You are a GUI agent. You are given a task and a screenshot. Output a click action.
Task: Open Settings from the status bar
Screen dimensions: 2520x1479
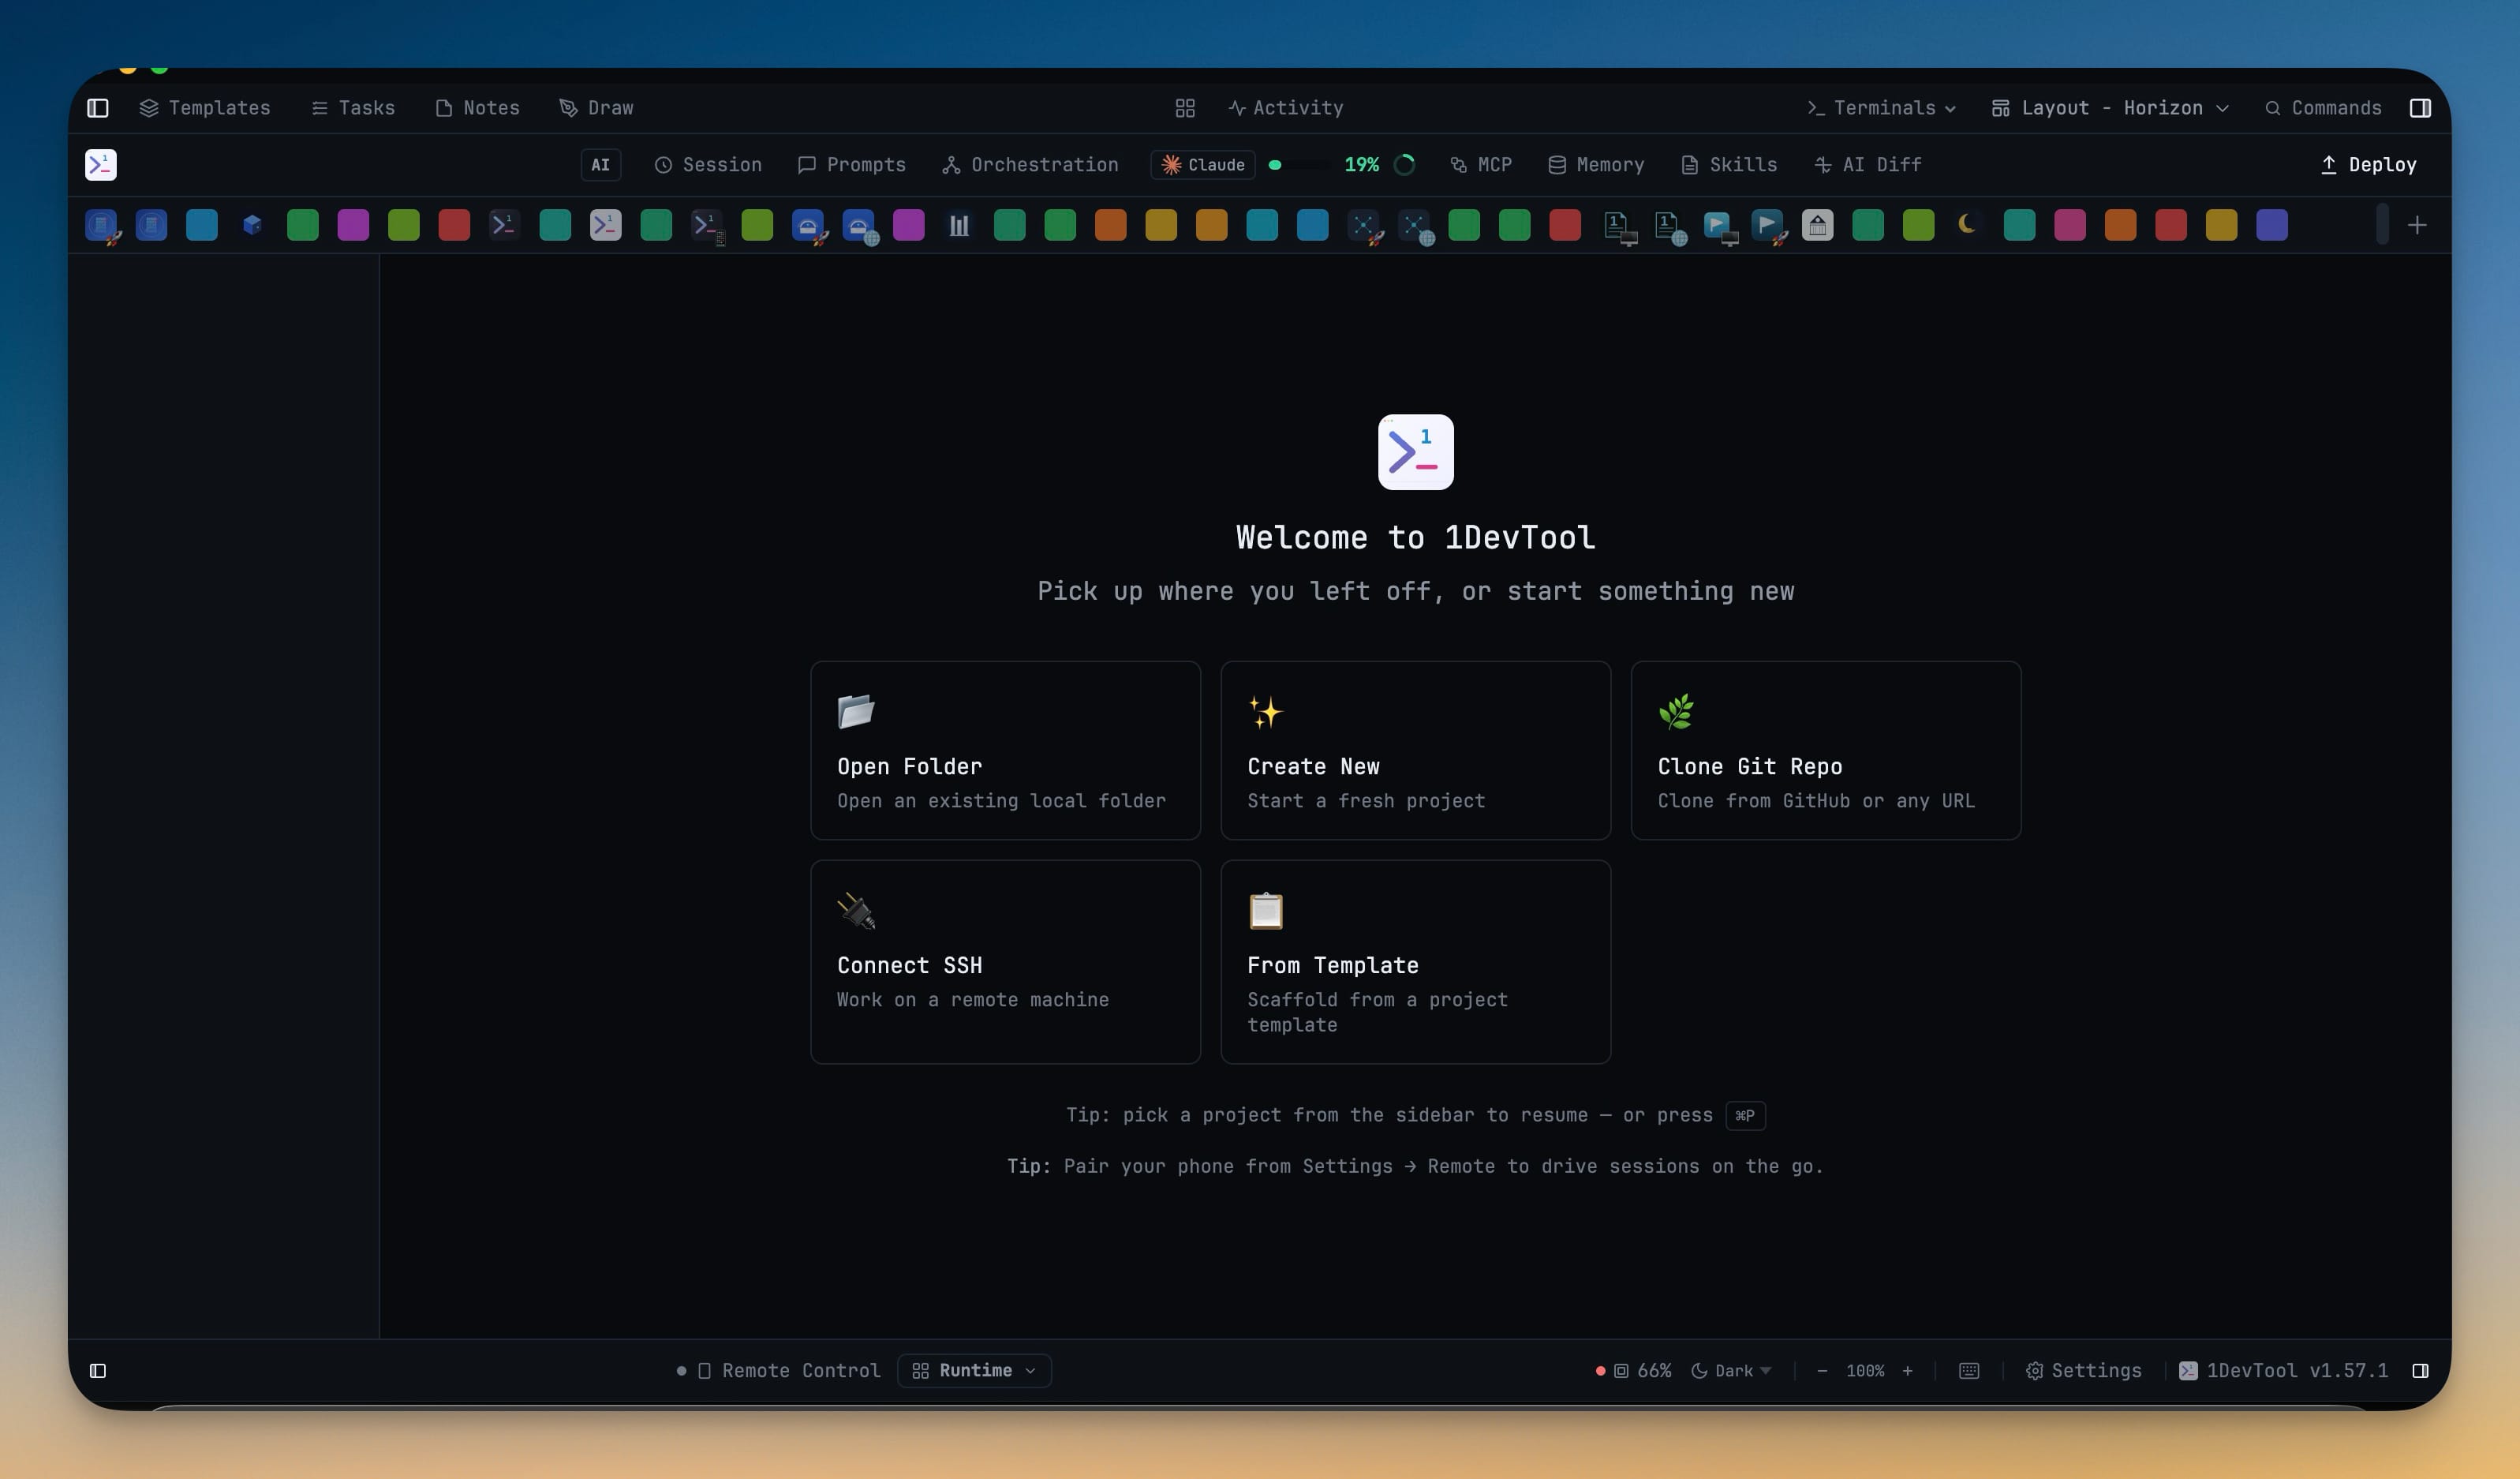[2084, 1370]
